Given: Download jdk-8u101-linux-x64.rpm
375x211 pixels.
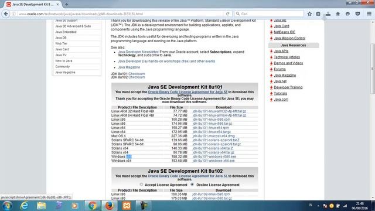Looking at the screenshot, I should pos(211,128).
